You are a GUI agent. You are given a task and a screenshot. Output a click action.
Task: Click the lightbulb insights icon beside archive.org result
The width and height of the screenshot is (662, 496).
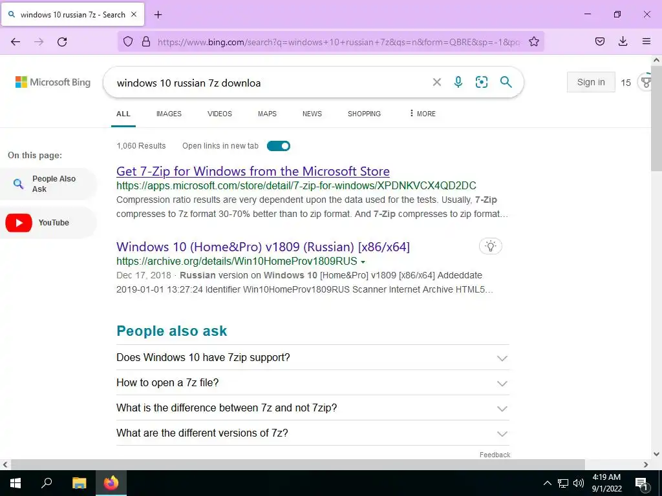coord(490,246)
